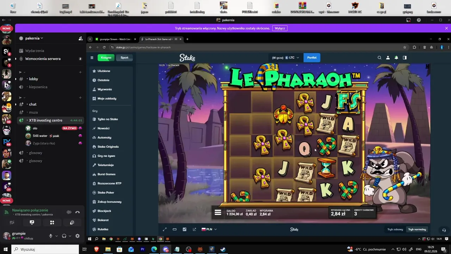Open Steam from Windows taskbar
Screen dimensions: 451x254
[x=223, y=249]
